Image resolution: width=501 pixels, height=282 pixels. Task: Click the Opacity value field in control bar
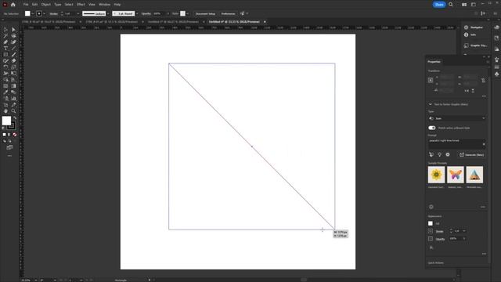[159, 14]
